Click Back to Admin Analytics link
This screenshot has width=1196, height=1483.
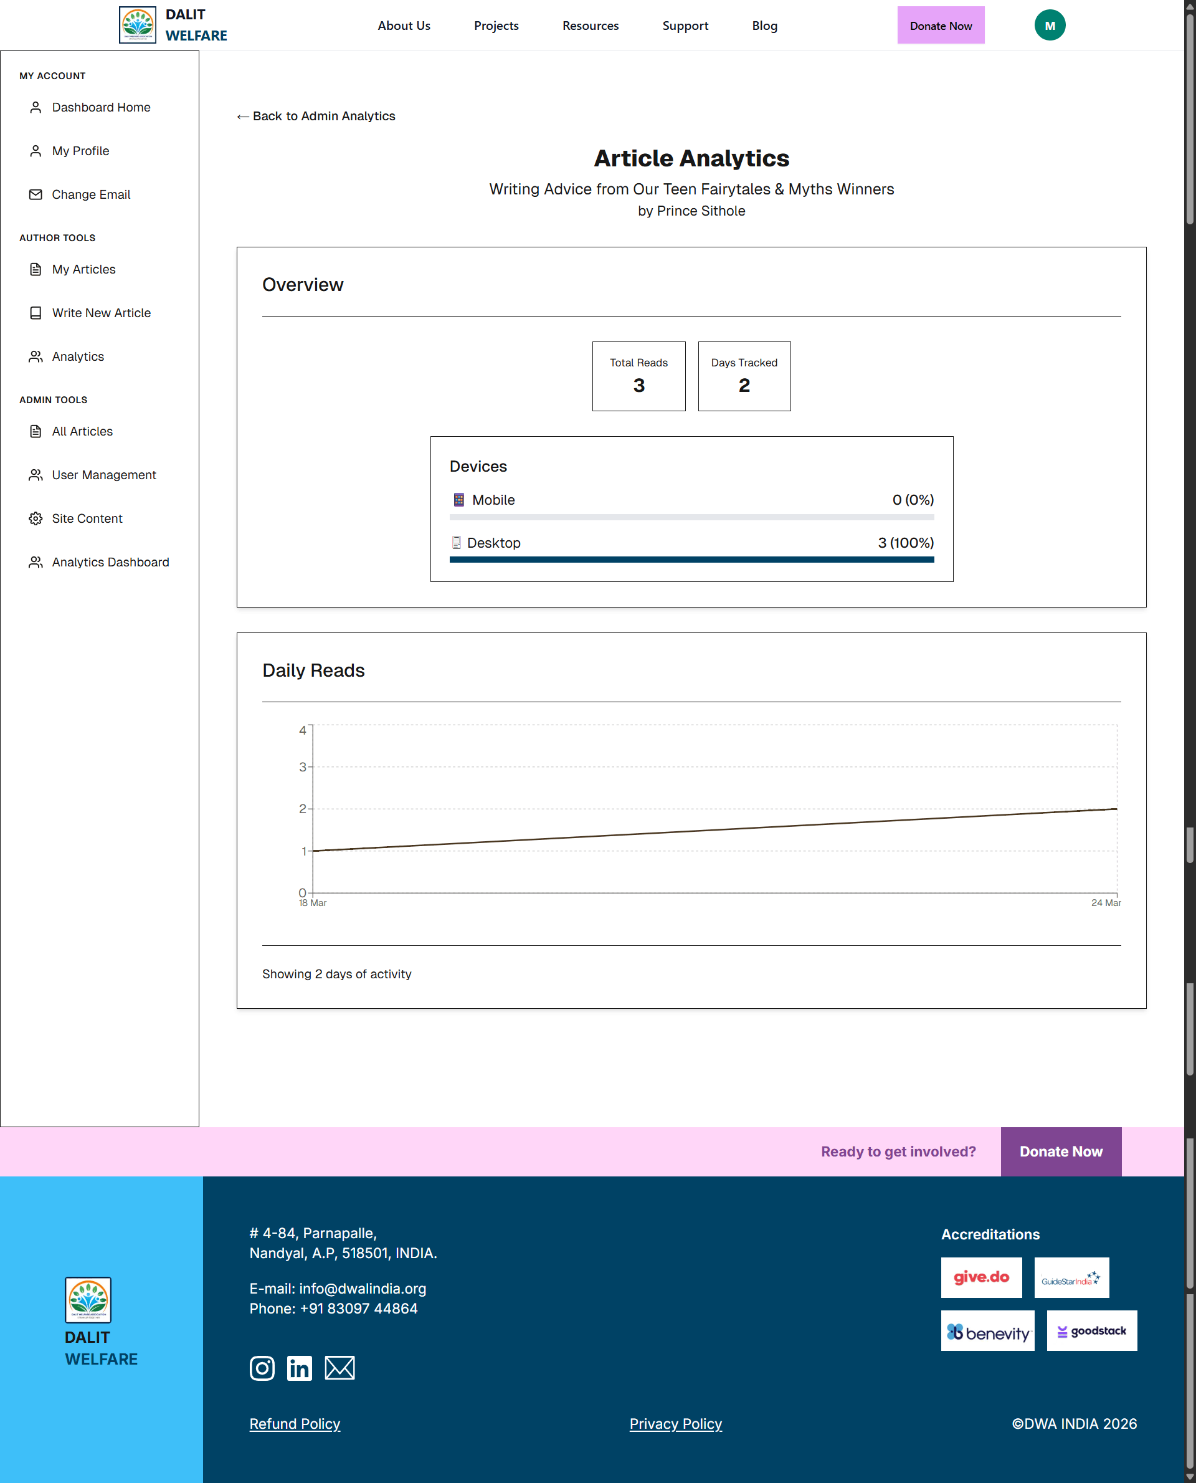click(316, 116)
